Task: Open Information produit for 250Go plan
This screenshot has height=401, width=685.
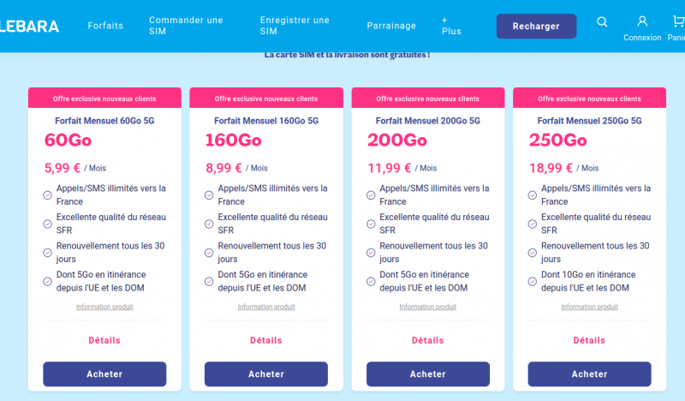Action: tap(589, 307)
